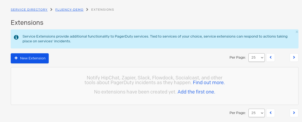Click the info icon in the blue banner
The height and width of the screenshot is (122, 302).
(16, 37)
